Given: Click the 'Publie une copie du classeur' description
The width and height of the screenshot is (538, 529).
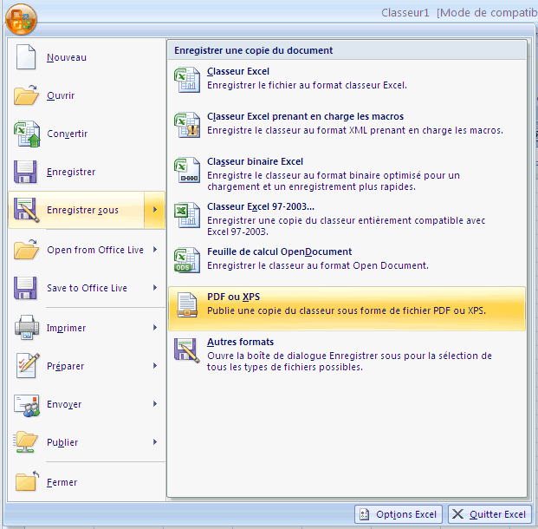Looking at the screenshot, I should (347, 310).
